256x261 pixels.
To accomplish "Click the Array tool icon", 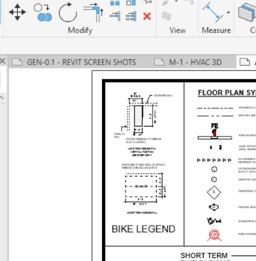I will coord(115,3).
